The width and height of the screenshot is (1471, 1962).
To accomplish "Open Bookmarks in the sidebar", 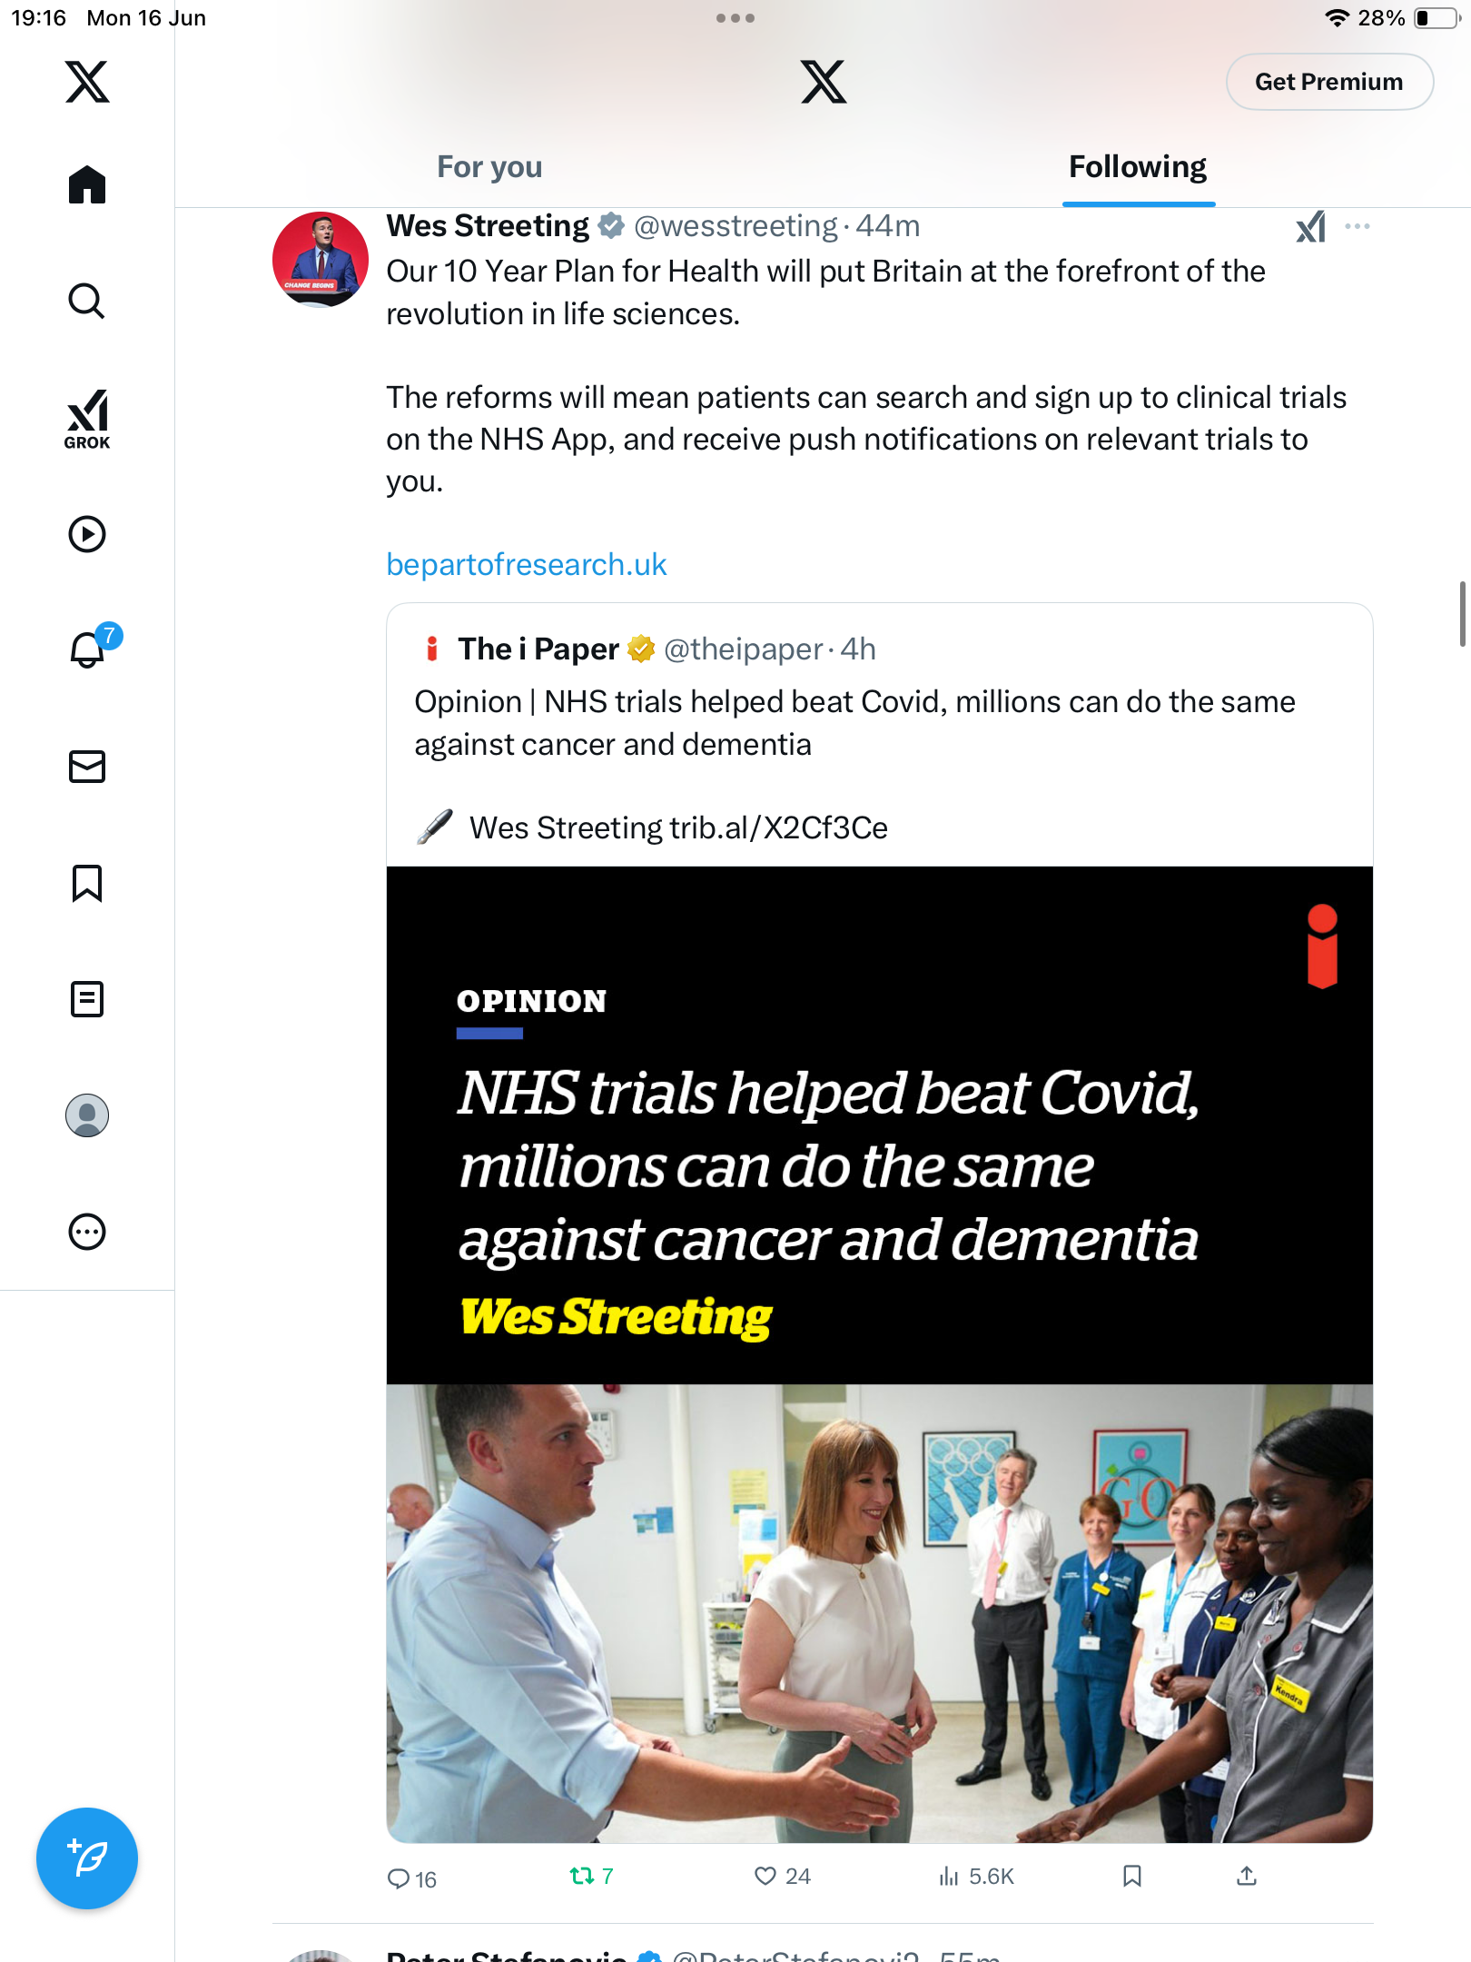I will pyautogui.click(x=87, y=883).
